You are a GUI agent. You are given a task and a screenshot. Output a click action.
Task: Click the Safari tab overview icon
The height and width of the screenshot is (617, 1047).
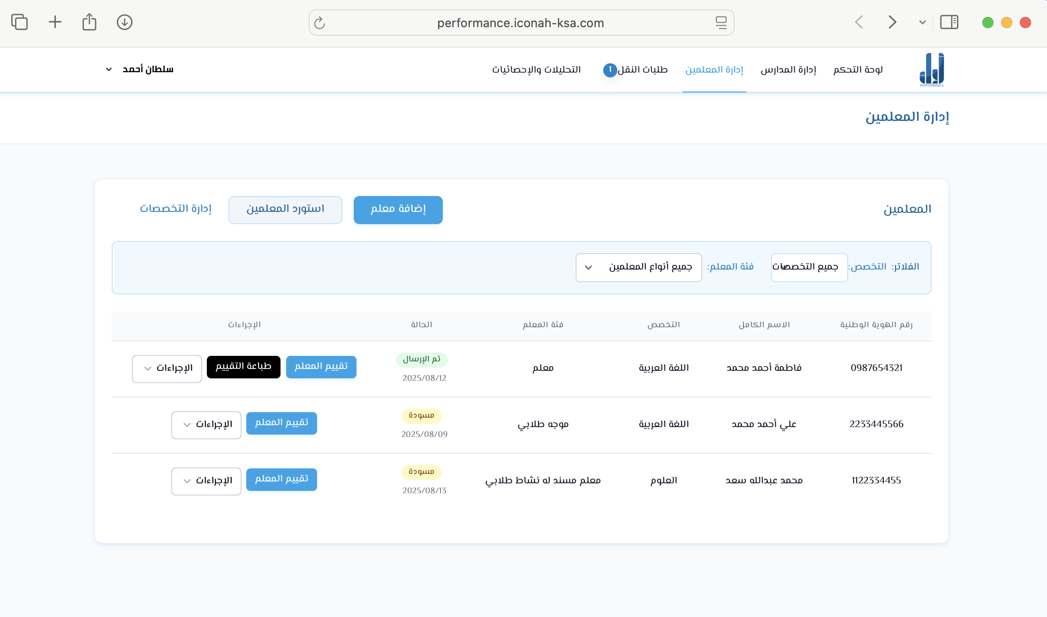[20, 22]
